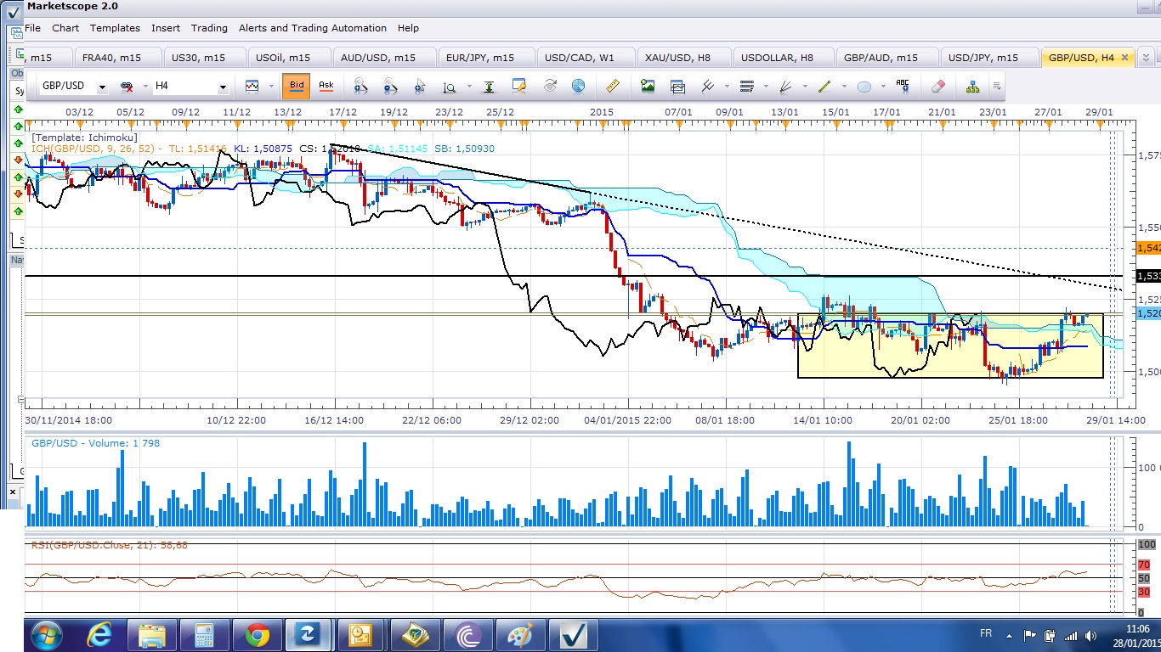Viewport: 1161px width, 652px height.
Task: Select the crosshair cursor tool
Action: click(419, 86)
